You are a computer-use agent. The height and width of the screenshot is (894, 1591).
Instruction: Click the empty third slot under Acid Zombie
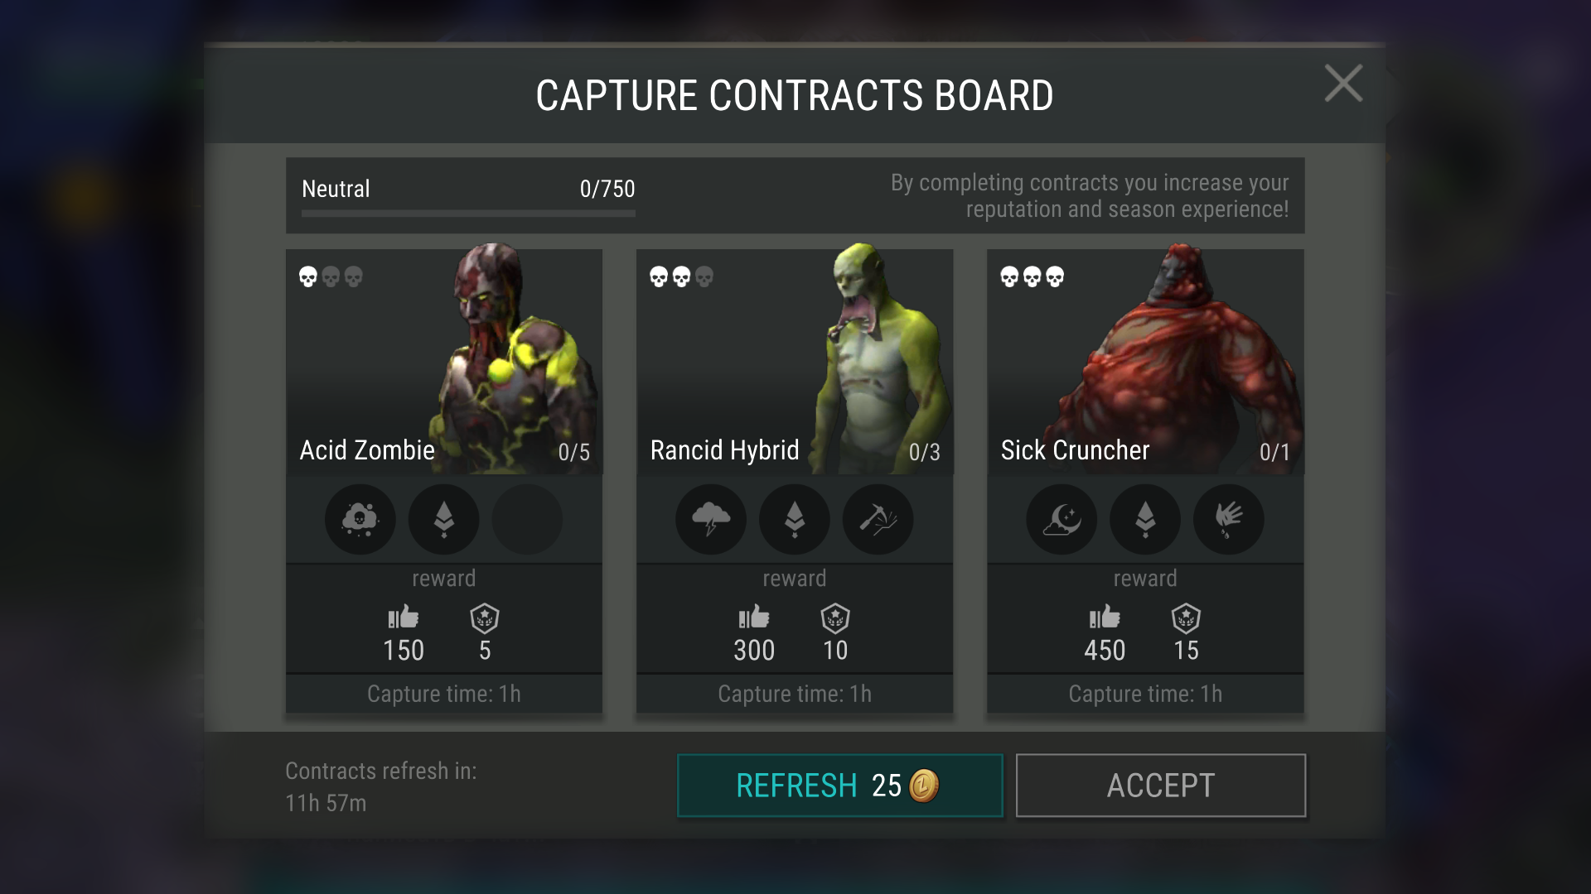(528, 520)
